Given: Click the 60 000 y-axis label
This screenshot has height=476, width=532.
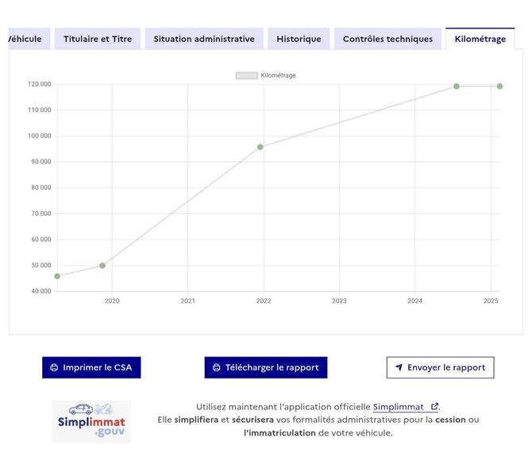Looking at the screenshot, I should click(x=41, y=240).
